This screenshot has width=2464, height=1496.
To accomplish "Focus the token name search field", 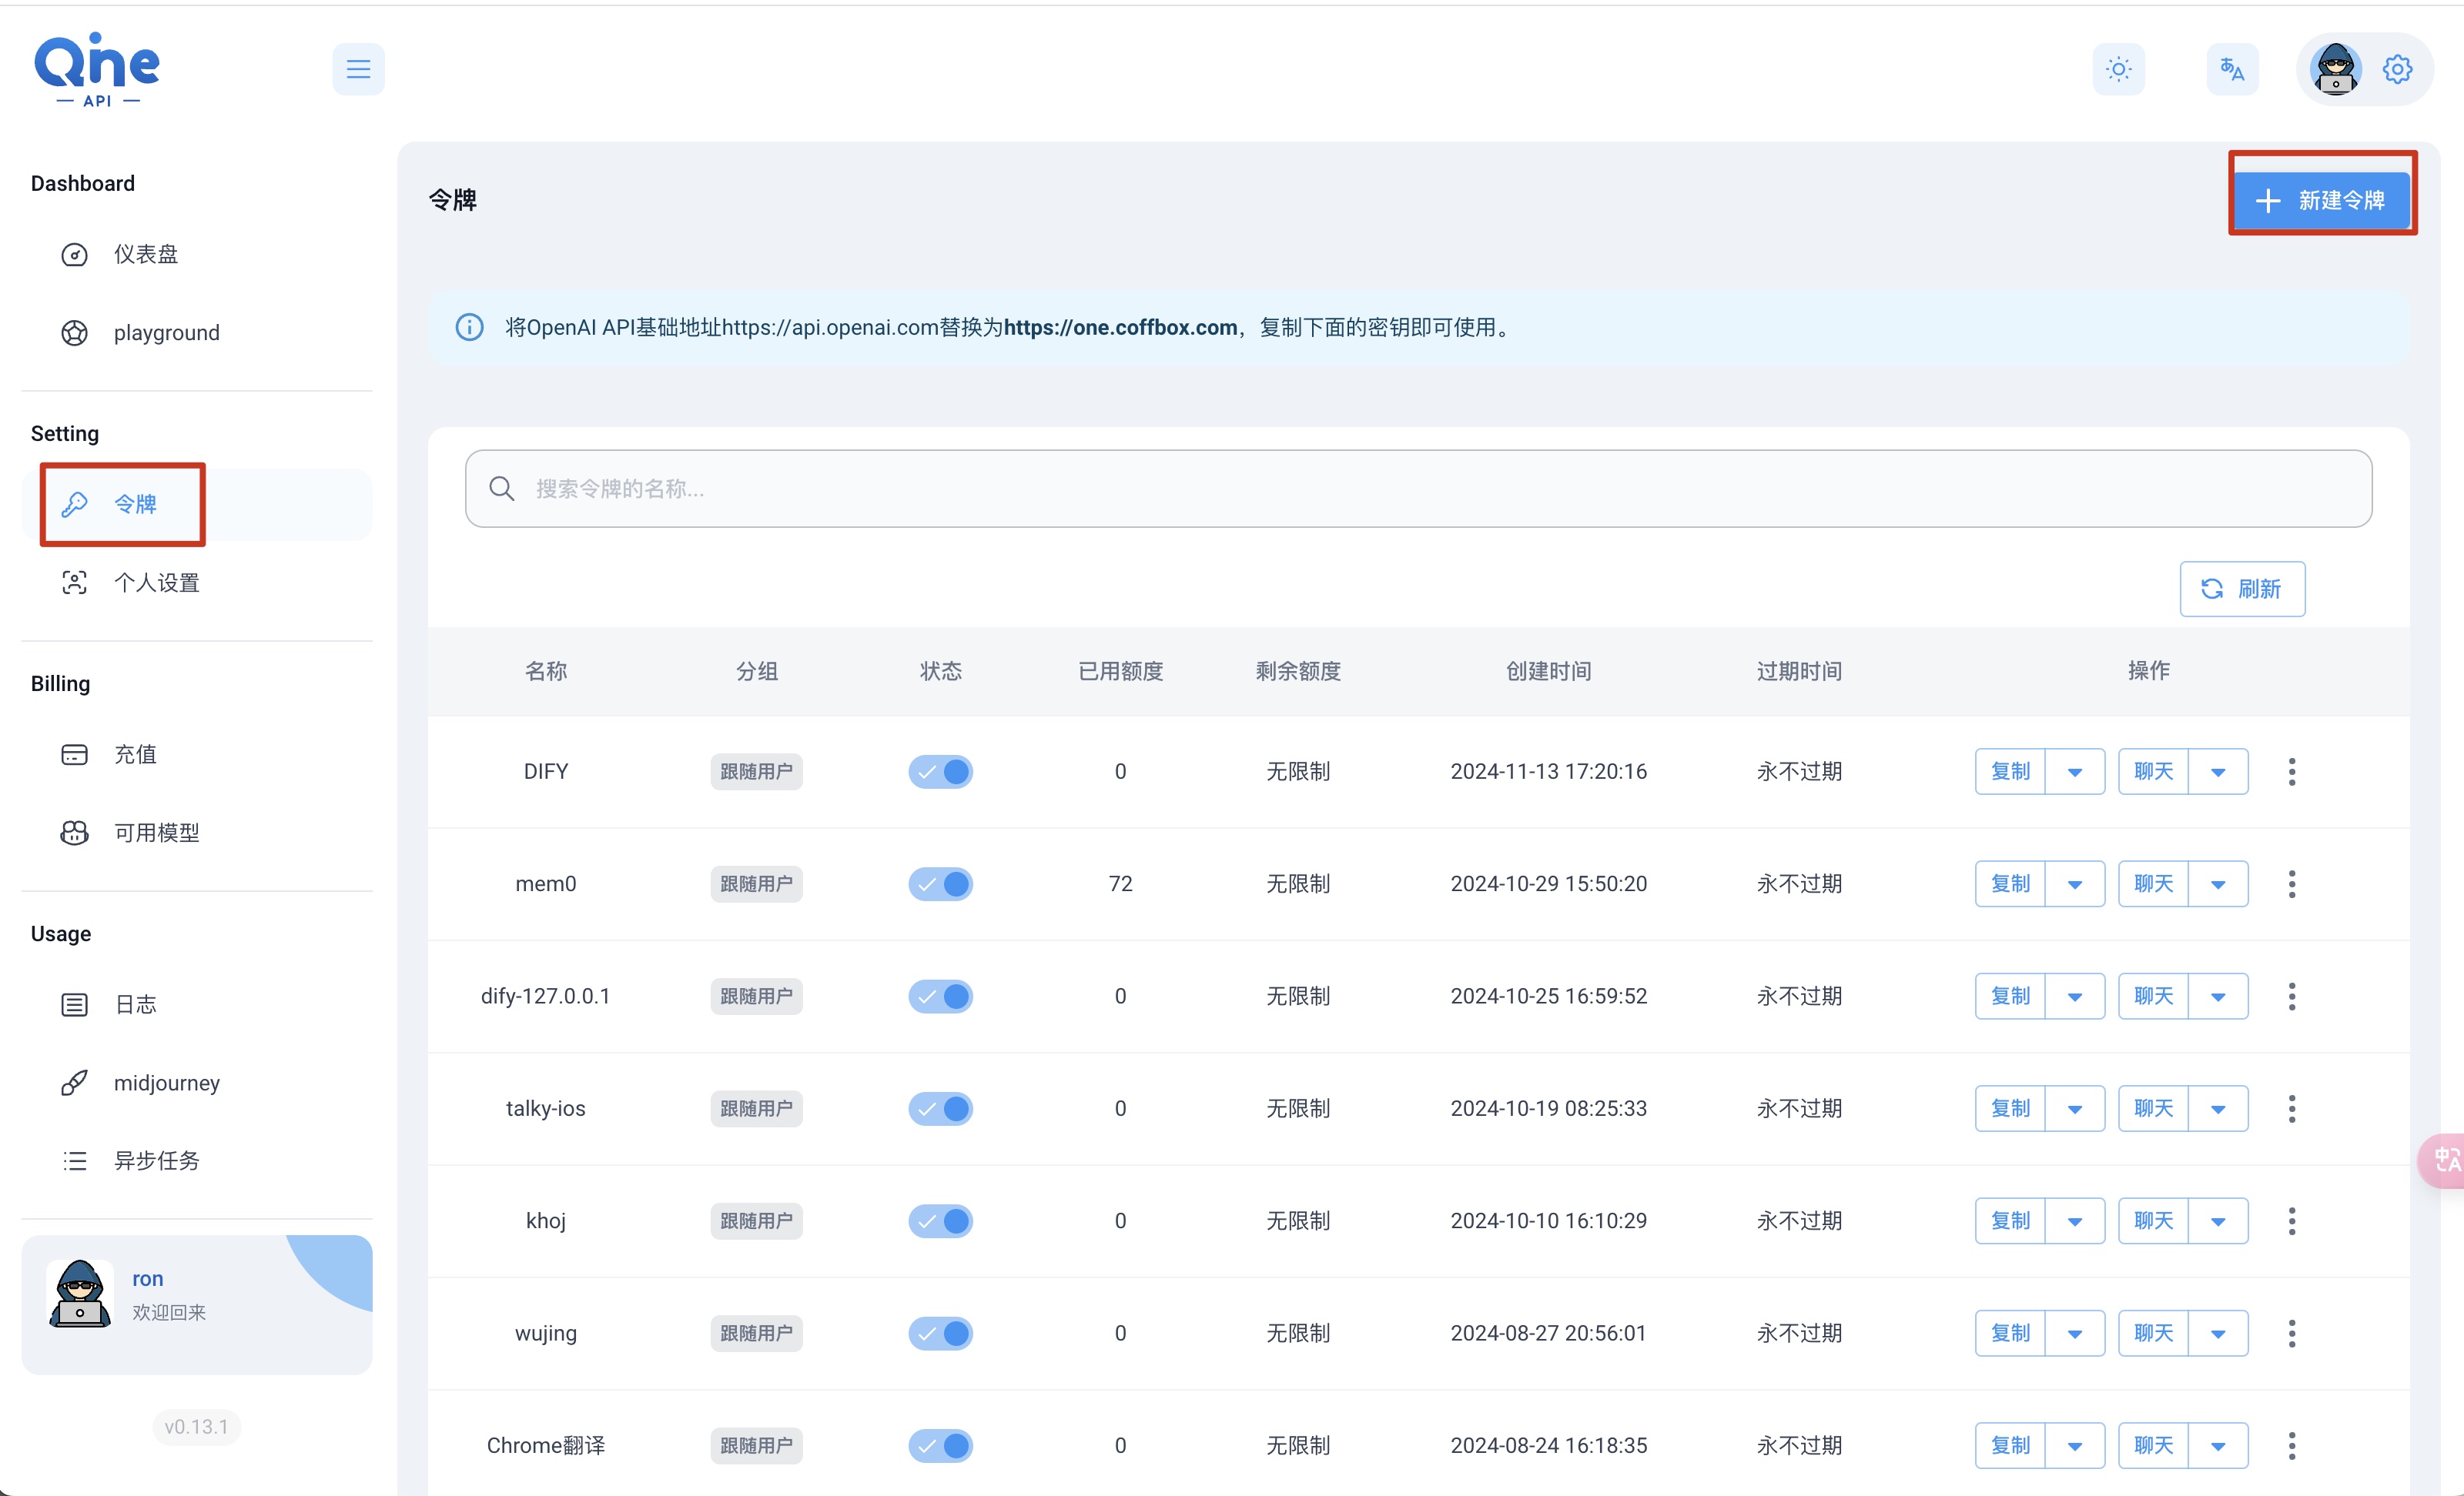I will click(x=1418, y=489).
